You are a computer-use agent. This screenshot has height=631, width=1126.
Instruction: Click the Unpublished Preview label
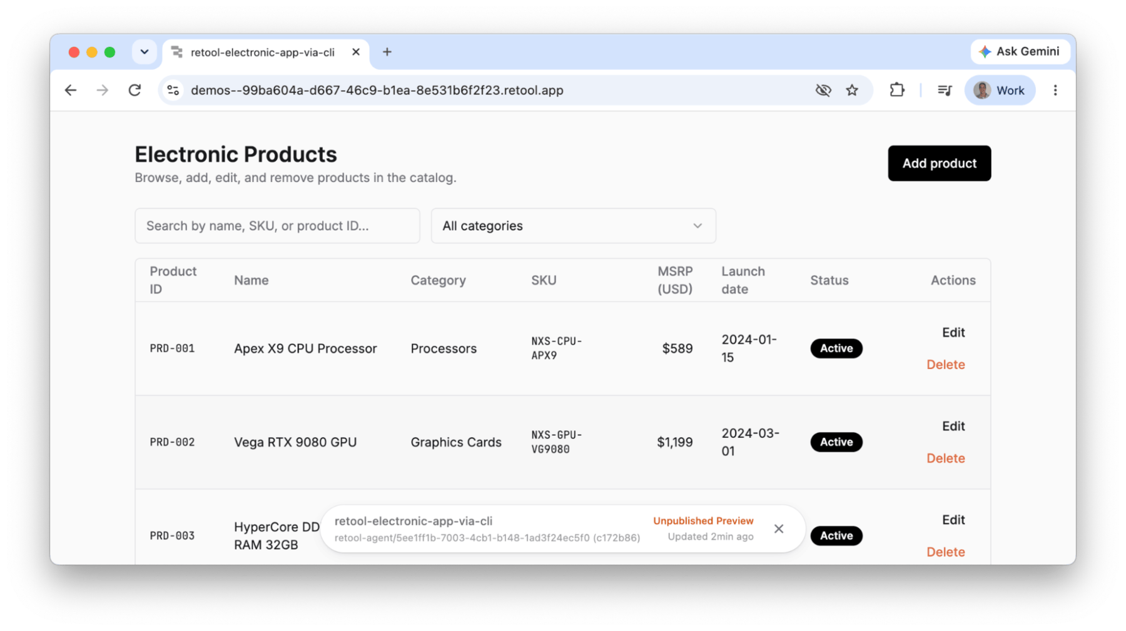(x=703, y=521)
